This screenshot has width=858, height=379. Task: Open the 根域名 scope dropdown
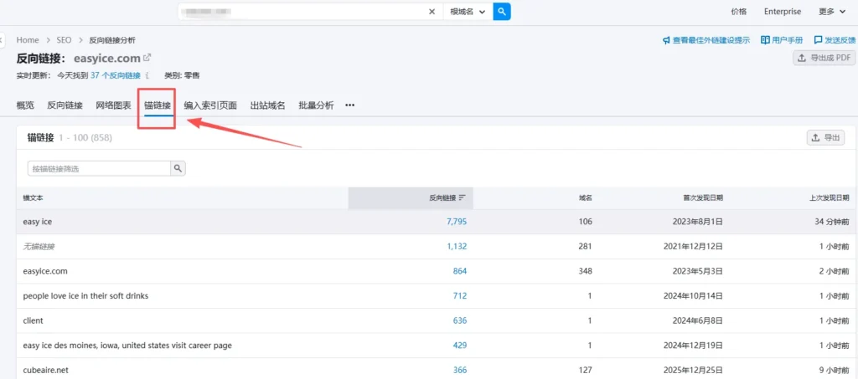[x=468, y=12]
